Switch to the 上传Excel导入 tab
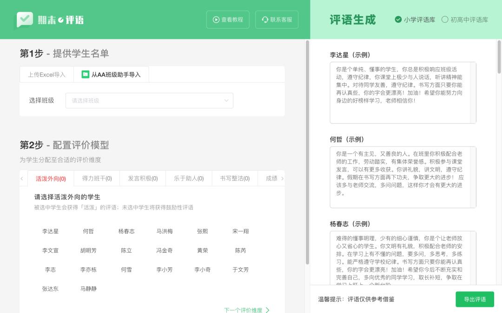Viewport: 502px width, 313px height. coord(46,74)
